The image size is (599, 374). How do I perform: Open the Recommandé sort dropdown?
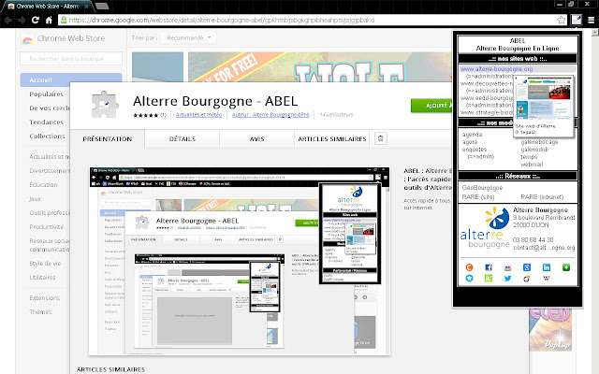pyautogui.click(x=189, y=37)
